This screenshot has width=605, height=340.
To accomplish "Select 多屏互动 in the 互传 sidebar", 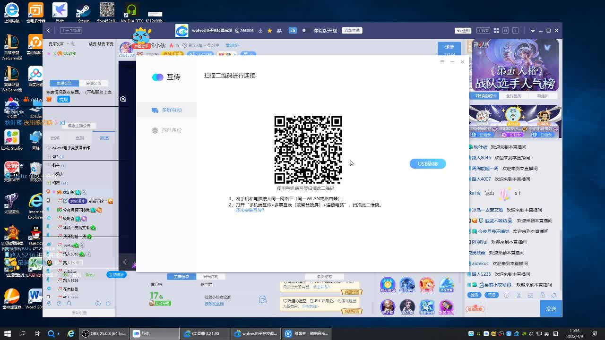I will pos(166,110).
